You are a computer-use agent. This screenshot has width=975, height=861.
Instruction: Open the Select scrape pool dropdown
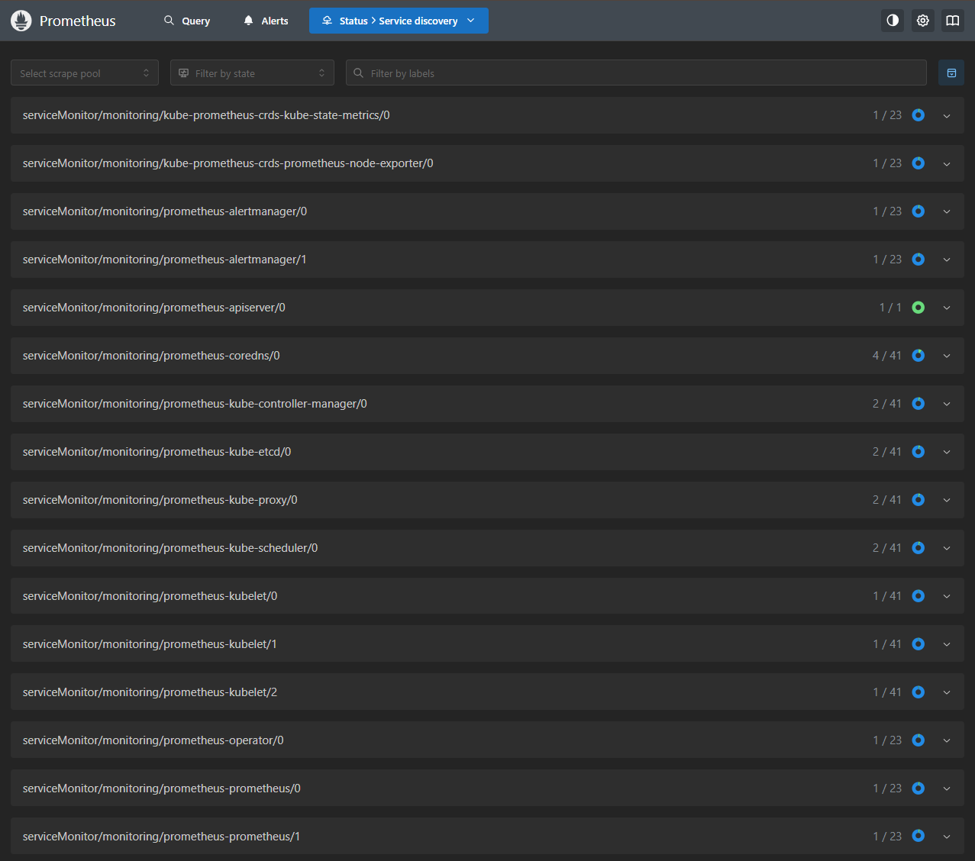85,73
